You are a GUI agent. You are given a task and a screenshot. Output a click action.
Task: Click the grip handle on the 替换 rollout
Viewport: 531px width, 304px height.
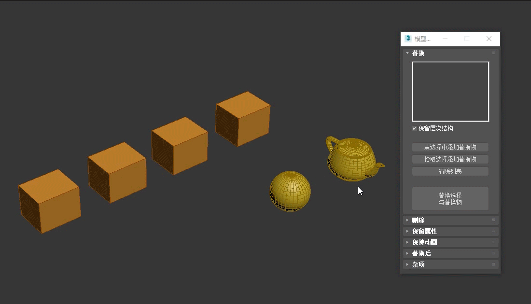point(493,53)
